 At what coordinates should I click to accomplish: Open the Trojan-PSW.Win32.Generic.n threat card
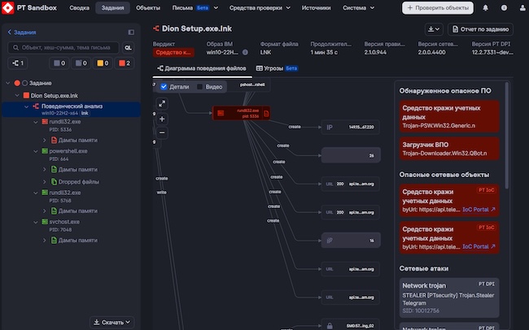click(449, 116)
